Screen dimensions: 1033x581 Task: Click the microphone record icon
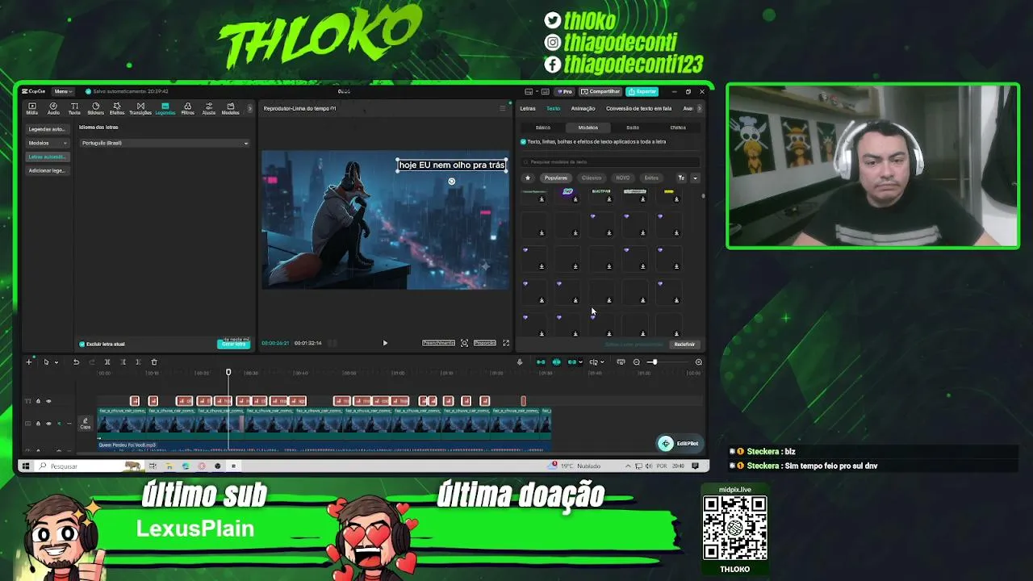(520, 362)
